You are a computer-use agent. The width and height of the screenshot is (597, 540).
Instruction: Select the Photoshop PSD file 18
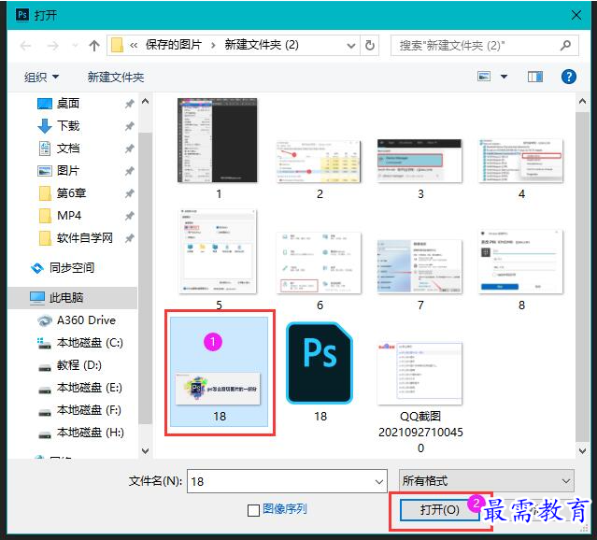tap(320, 362)
